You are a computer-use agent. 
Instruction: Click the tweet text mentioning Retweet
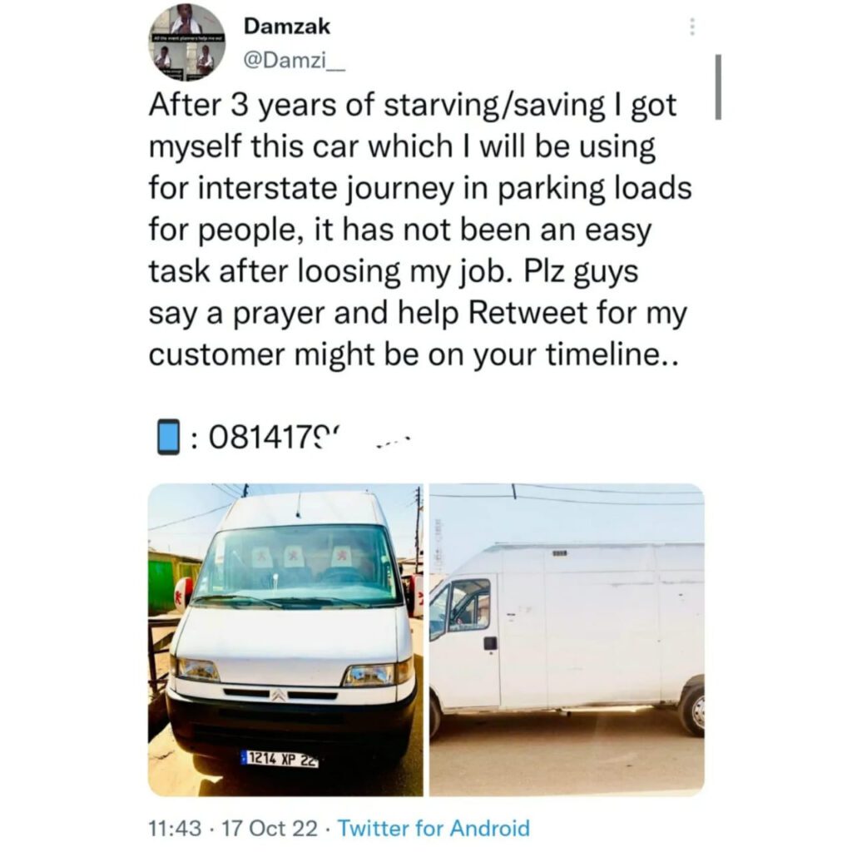click(418, 313)
